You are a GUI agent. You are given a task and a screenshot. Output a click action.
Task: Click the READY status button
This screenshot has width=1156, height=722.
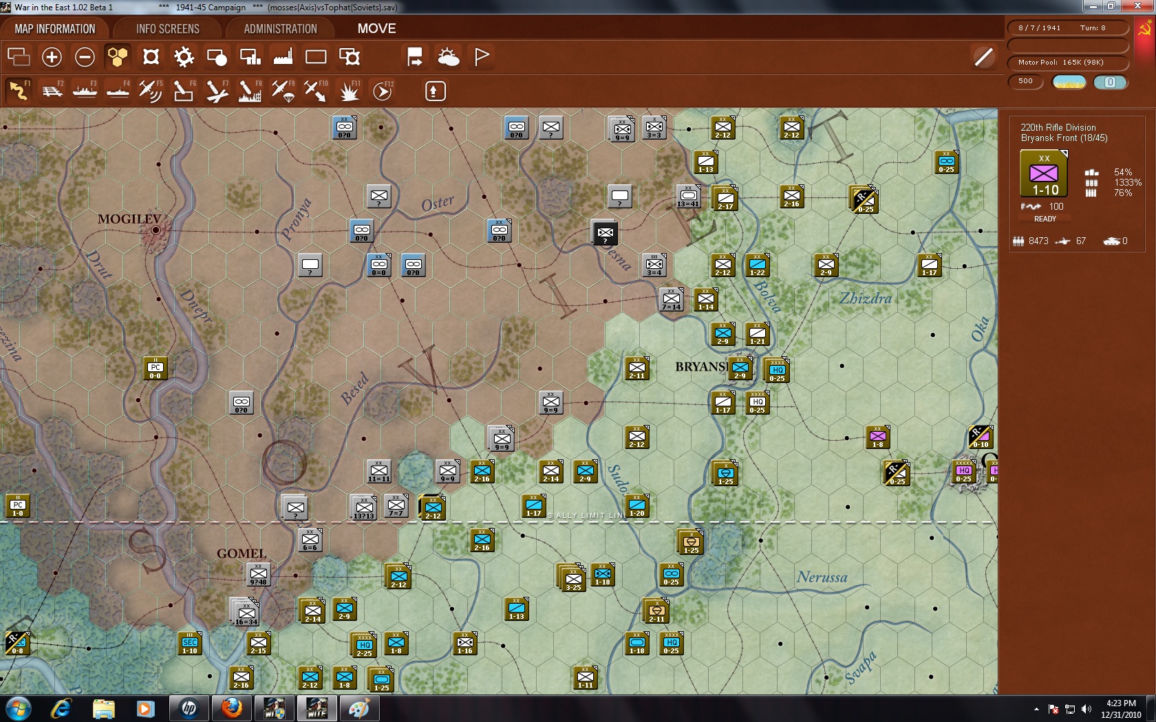coord(1045,219)
